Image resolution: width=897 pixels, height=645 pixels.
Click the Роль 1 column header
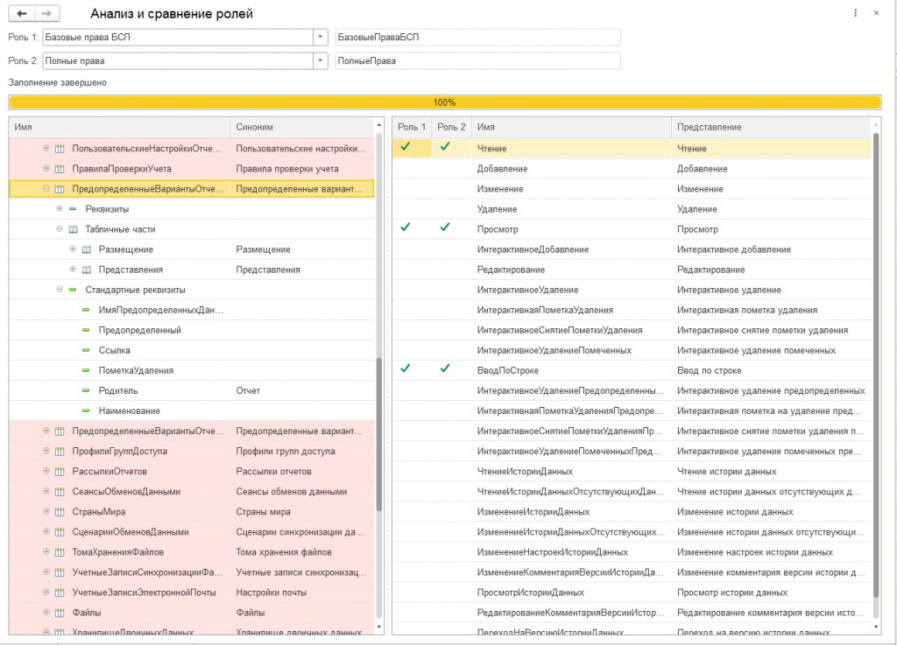coord(412,127)
